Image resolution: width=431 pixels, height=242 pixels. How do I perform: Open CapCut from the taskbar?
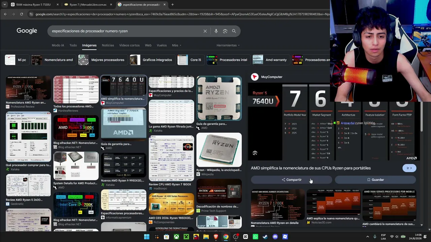(x=245, y=237)
